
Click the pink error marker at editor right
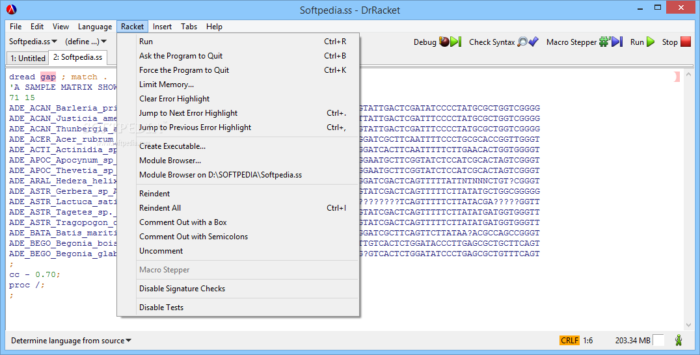[677, 77]
